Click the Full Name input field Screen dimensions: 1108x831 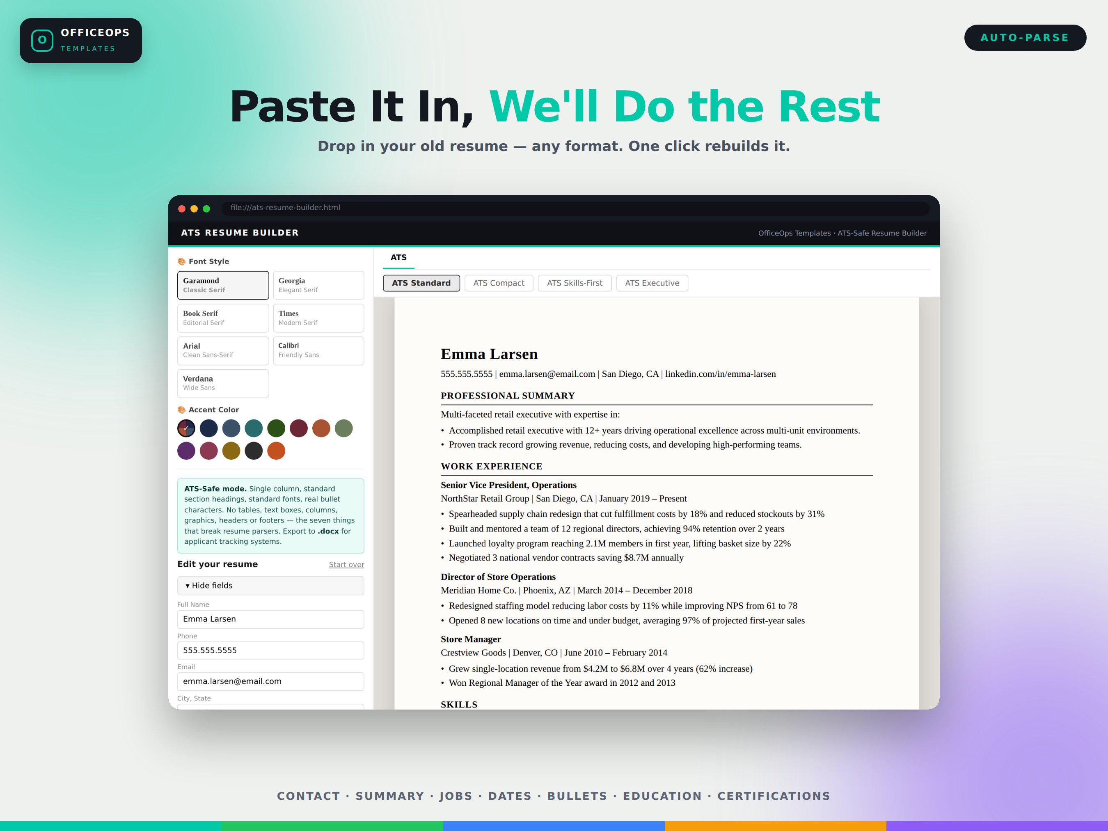270,619
